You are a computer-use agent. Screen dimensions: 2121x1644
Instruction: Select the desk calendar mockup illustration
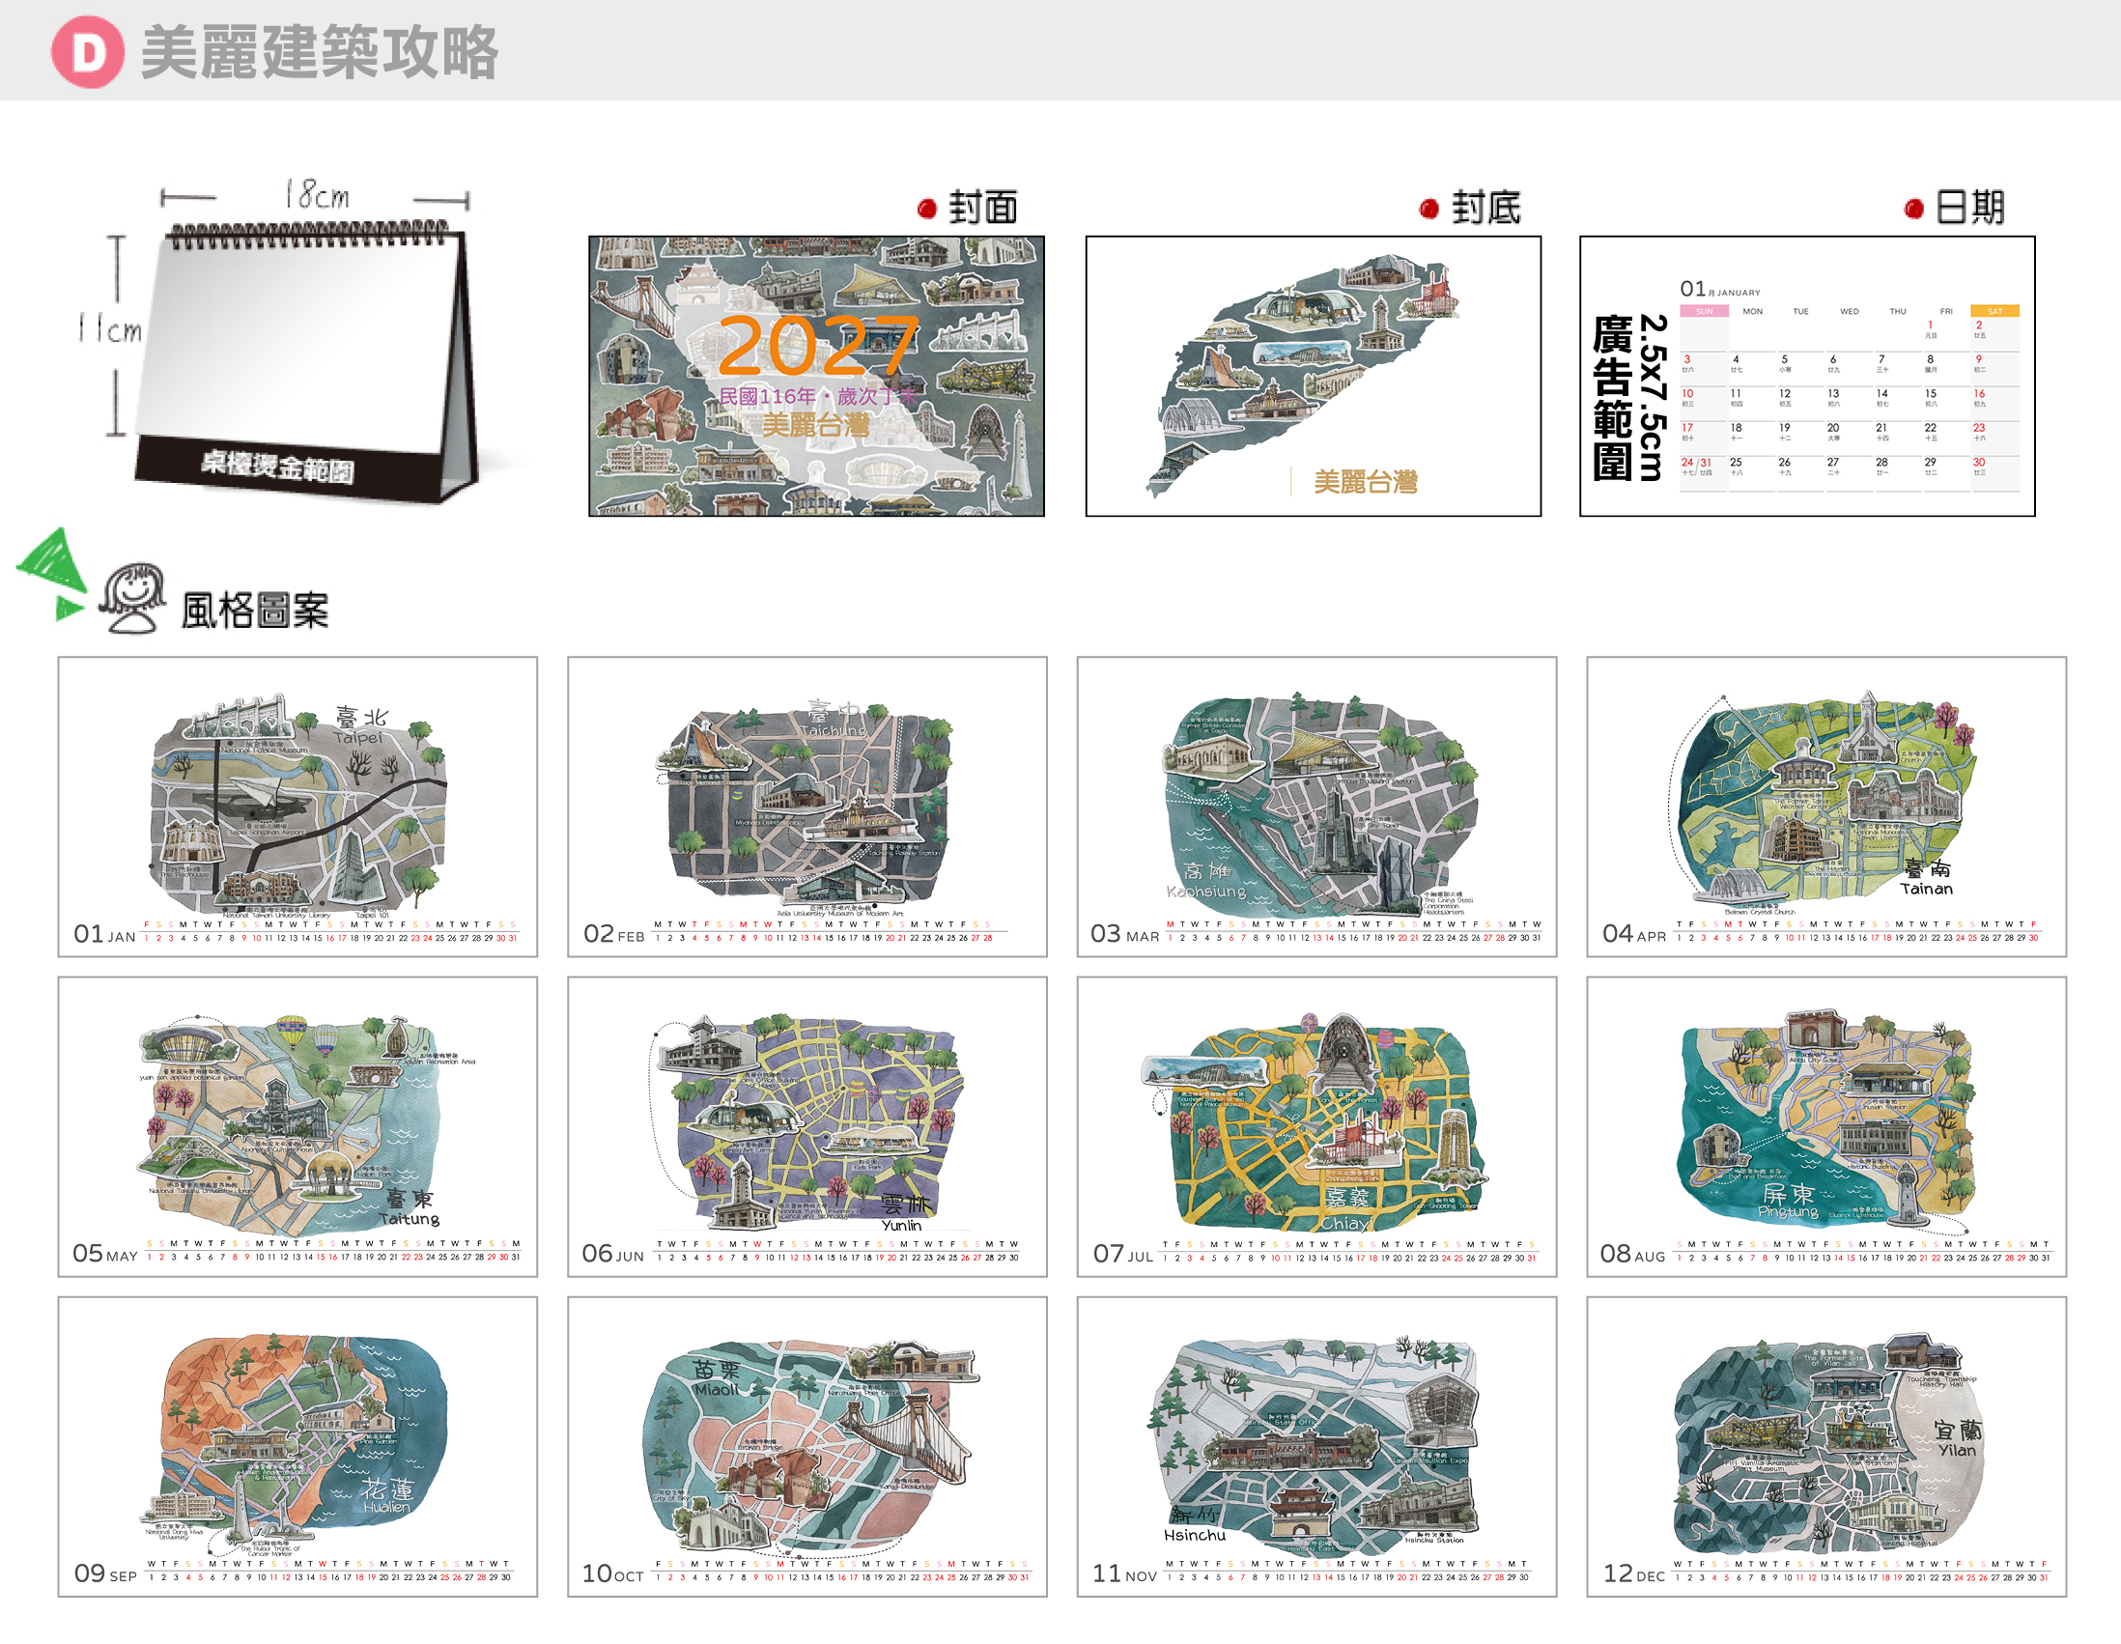(307, 359)
